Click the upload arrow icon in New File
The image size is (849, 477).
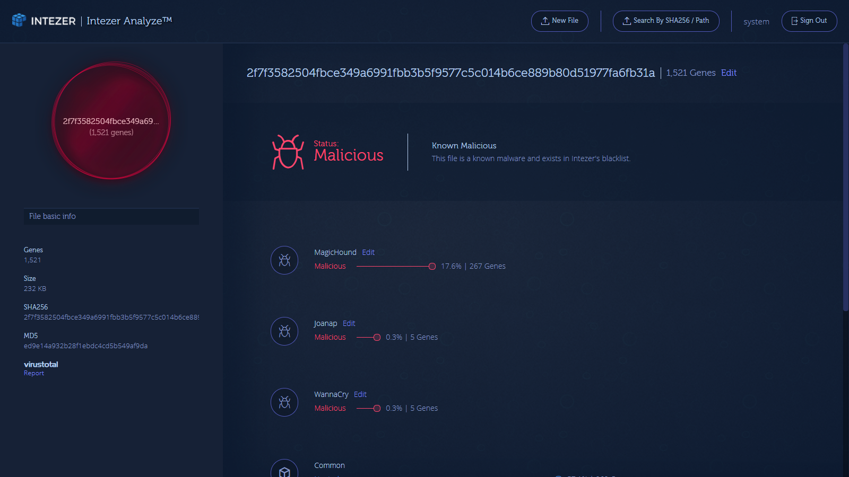(545, 21)
